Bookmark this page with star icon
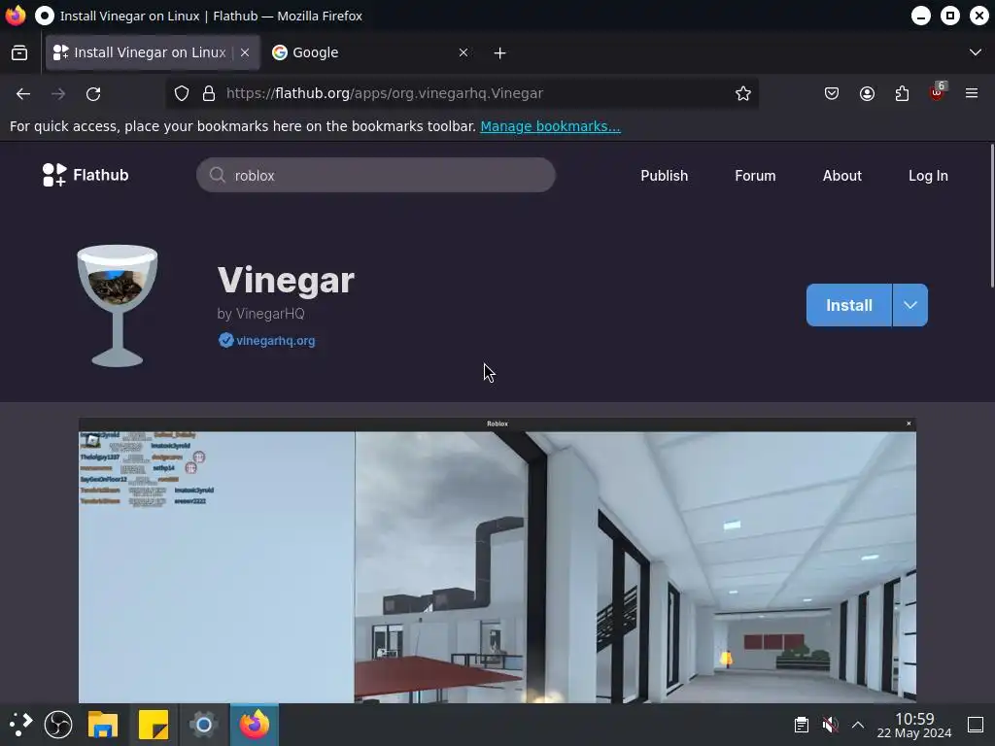 tap(743, 94)
